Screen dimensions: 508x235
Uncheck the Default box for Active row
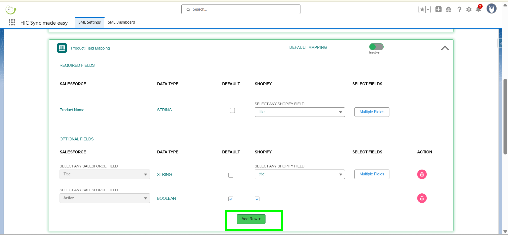point(231,199)
